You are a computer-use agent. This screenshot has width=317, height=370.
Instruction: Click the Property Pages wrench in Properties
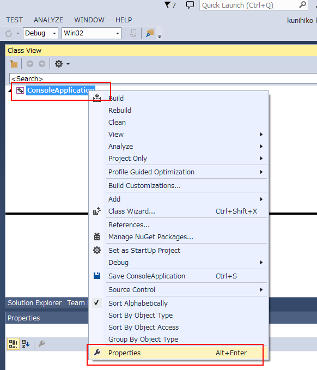pos(42,343)
